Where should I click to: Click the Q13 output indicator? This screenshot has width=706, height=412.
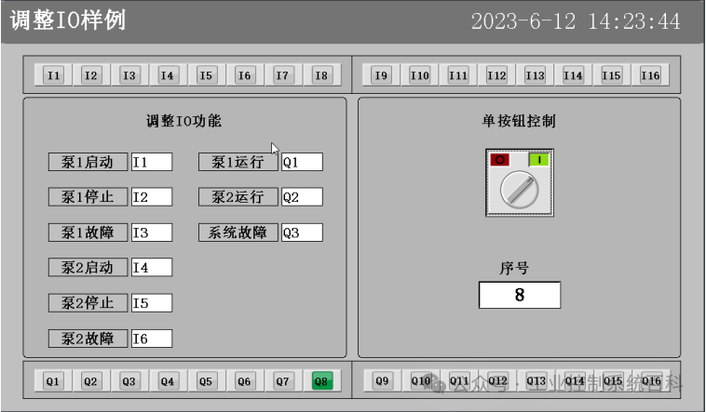click(536, 381)
